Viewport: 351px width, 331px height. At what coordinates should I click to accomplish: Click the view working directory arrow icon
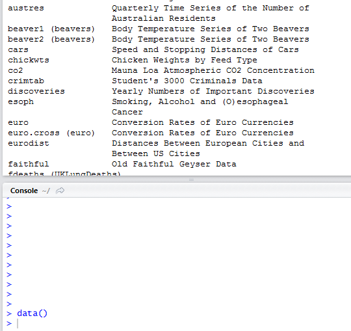tap(60, 191)
